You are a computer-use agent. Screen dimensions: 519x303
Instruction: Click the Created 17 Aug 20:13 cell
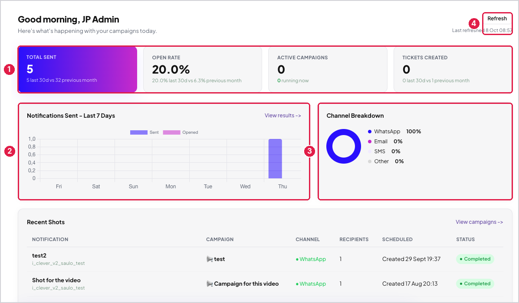click(410, 284)
